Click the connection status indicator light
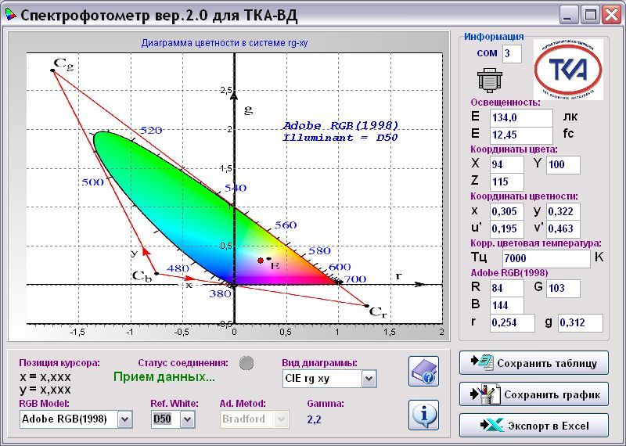The width and height of the screenshot is (626, 446). pos(246,362)
